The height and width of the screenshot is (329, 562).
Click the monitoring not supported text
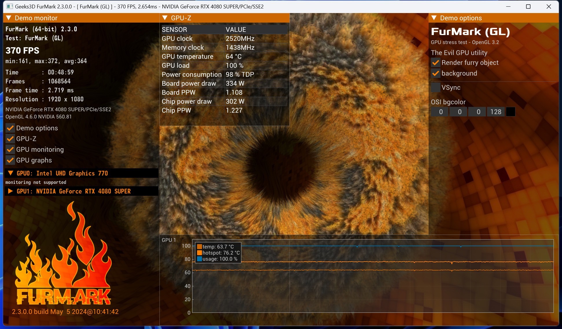36,182
